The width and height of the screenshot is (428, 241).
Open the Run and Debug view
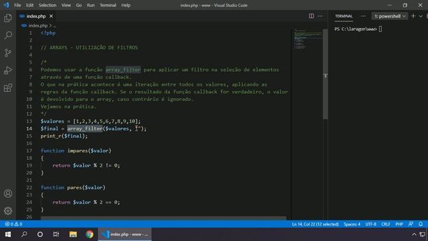click(8, 70)
